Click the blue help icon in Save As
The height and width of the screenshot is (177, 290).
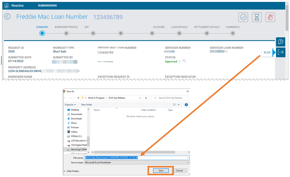186,105
